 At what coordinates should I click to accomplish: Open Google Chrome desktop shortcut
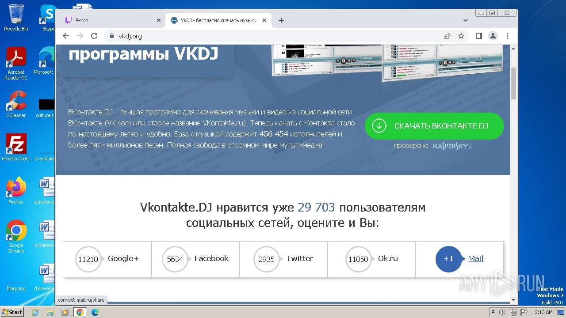16,236
